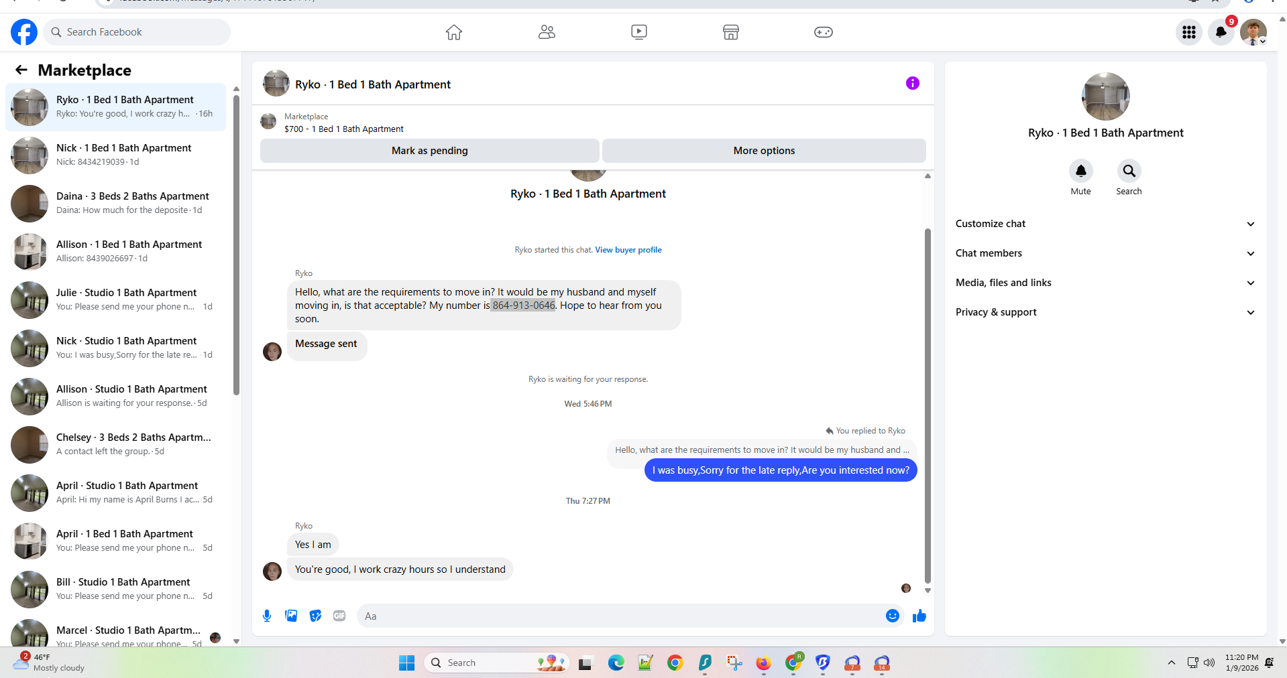Viewport: 1287px width, 678px height.
Task: Open Bill Studio 1 Bath chat
Action: (x=115, y=589)
